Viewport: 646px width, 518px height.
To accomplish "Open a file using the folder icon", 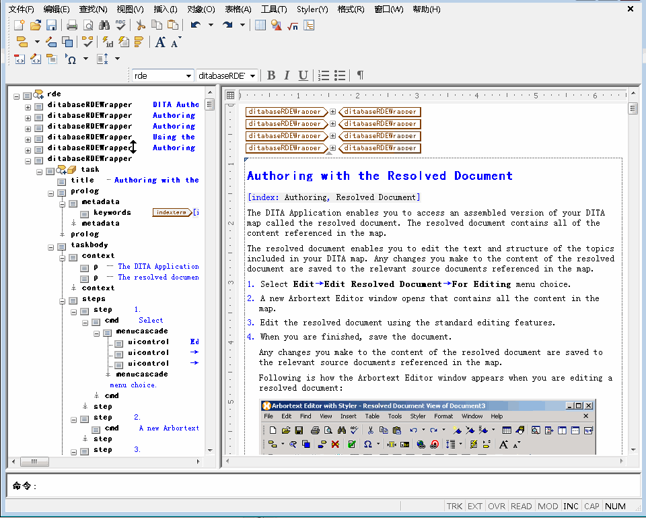I will click(x=36, y=25).
